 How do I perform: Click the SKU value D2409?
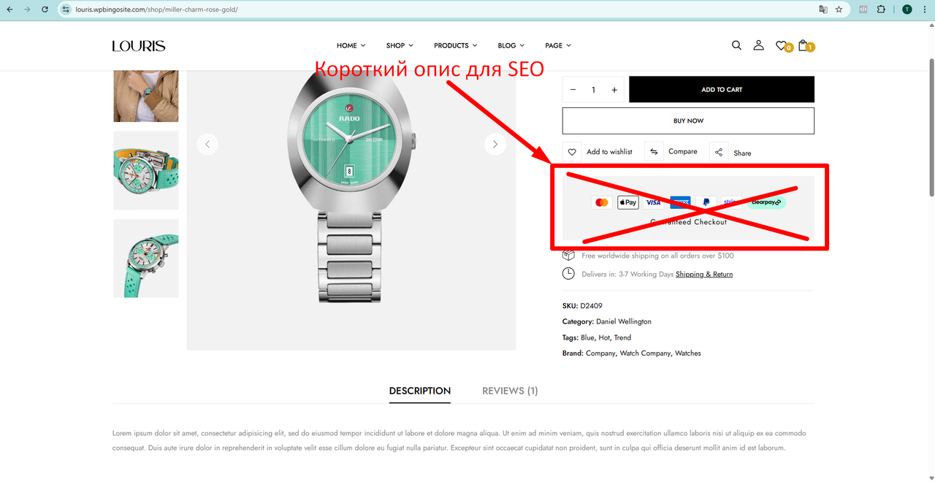pyautogui.click(x=591, y=306)
